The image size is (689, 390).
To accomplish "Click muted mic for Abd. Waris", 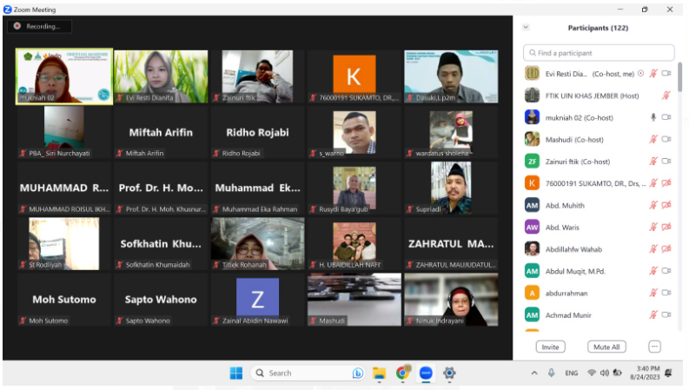I will click(653, 227).
